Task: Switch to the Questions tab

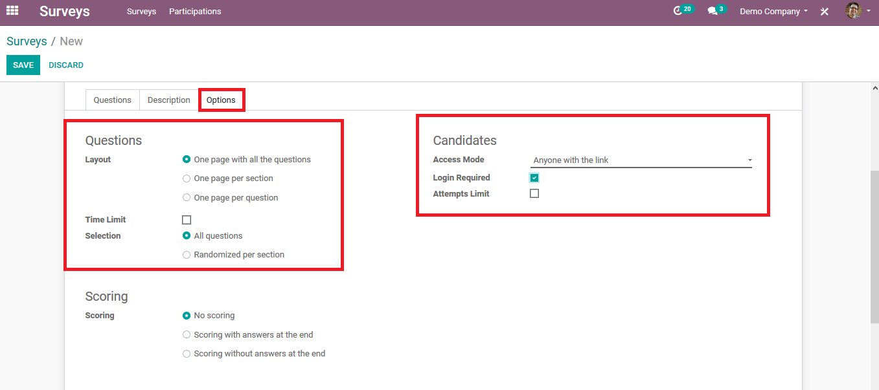Action: 113,100
